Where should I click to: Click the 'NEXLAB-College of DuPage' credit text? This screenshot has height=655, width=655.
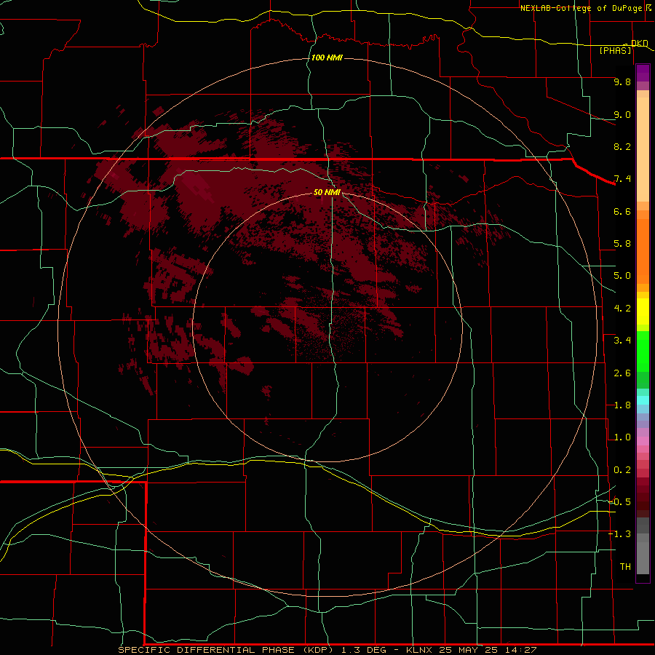pos(580,8)
